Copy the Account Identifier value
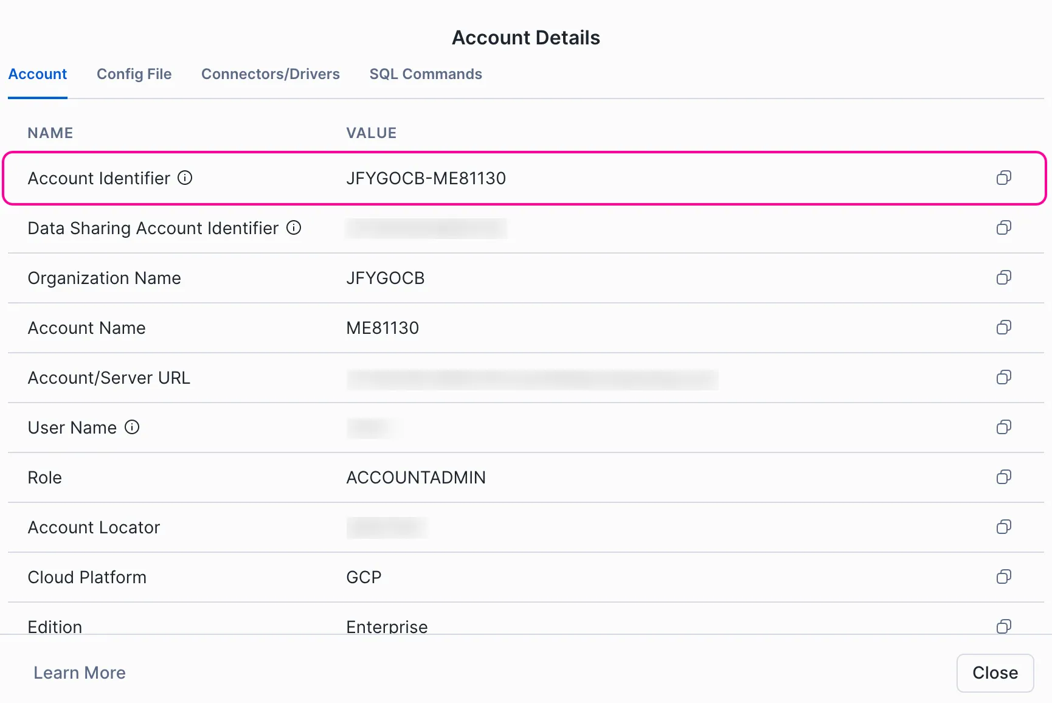 1003,178
